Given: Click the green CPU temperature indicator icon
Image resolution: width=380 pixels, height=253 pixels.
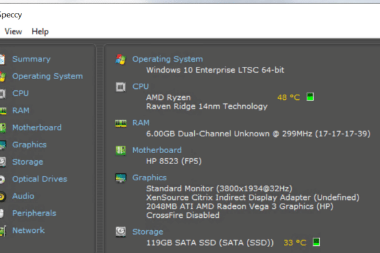Looking at the screenshot, I should (x=310, y=97).
